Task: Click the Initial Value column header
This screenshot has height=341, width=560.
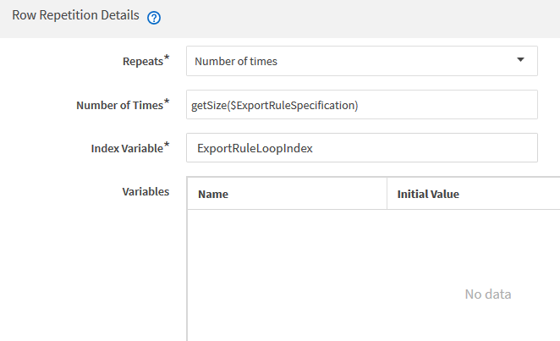Action: (x=428, y=194)
